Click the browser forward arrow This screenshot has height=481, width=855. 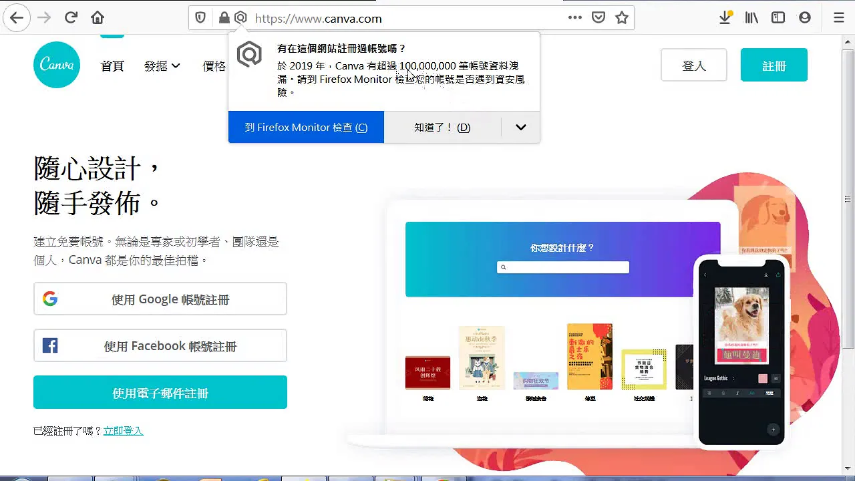44,18
